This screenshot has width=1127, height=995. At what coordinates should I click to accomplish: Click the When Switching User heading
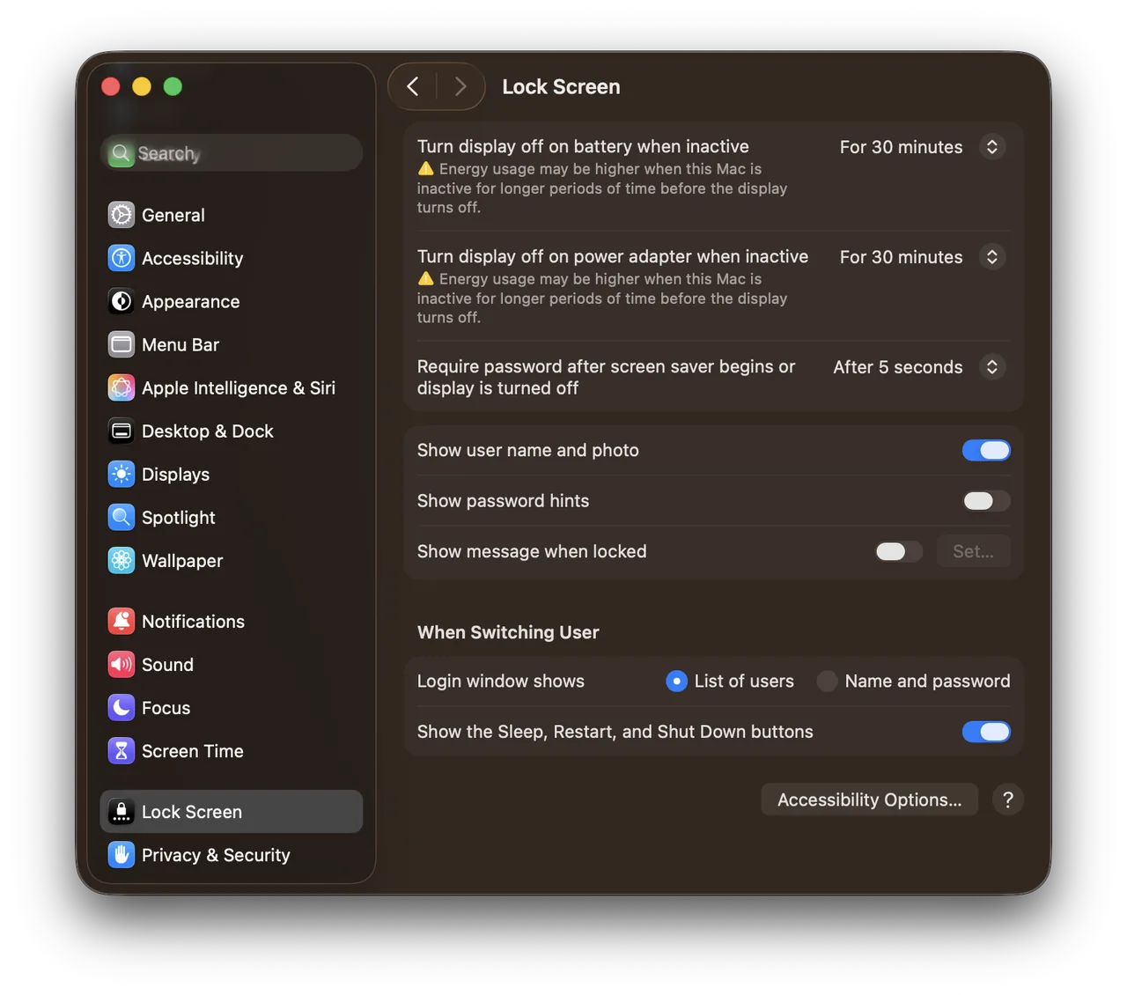pos(508,632)
